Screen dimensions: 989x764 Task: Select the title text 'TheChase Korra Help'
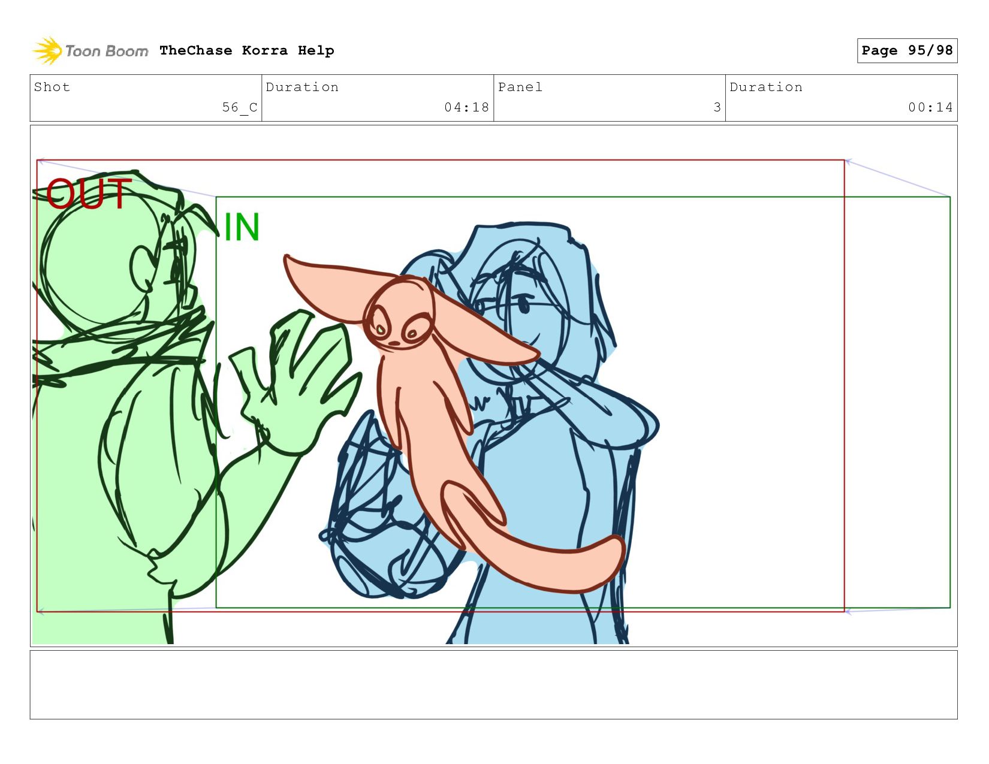[x=247, y=50]
